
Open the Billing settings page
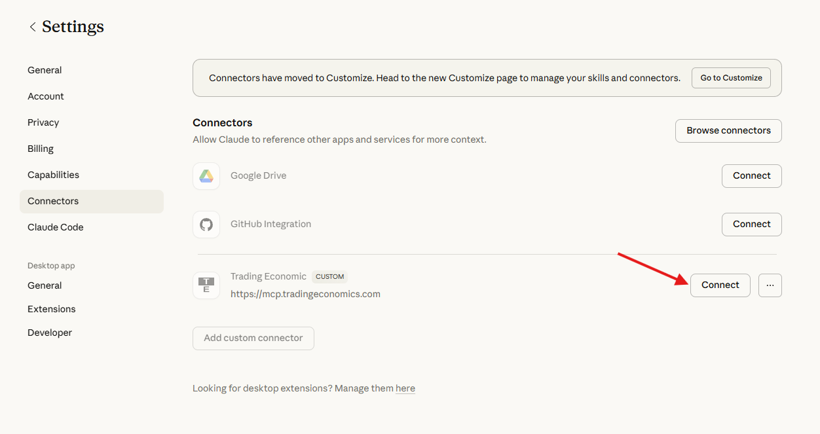(41, 149)
